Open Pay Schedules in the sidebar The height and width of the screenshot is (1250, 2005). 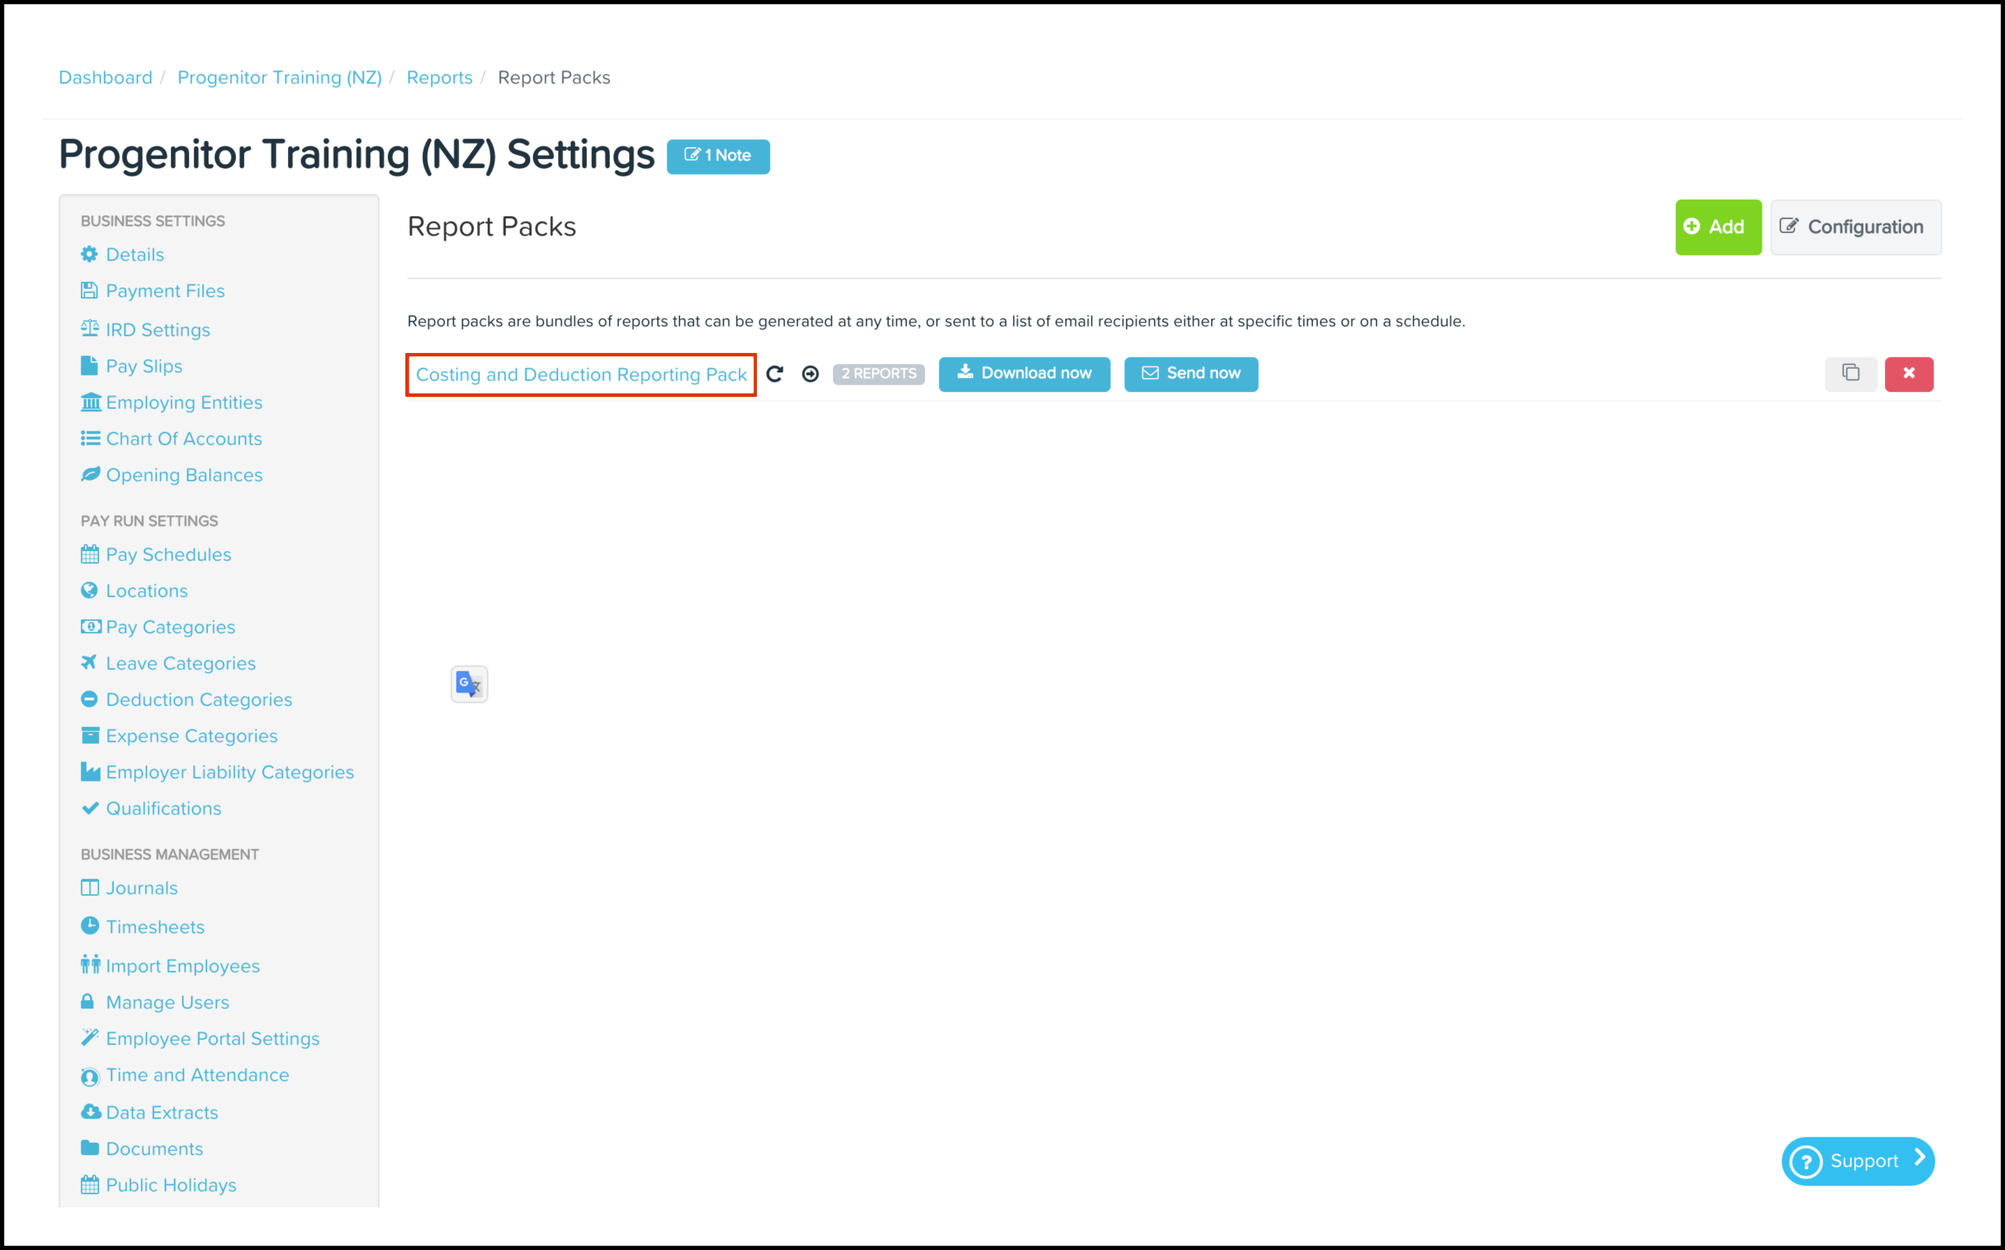coord(168,555)
